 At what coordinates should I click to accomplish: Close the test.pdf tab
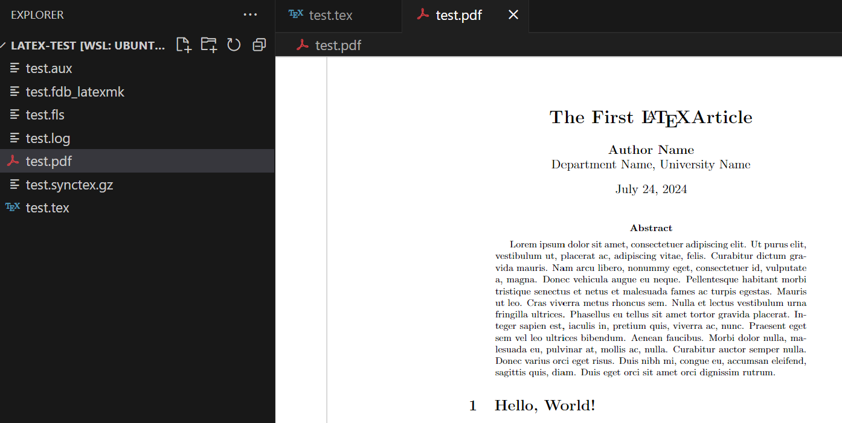pos(513,15)
